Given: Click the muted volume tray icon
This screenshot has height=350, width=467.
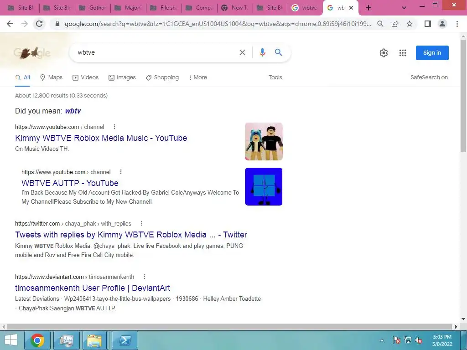Looking at the screenshot, I should (x=419, y=340).
